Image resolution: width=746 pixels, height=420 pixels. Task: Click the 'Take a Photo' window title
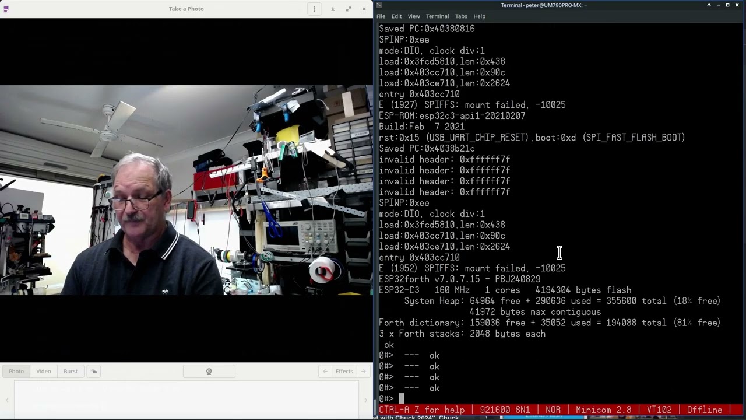click(x=186, y=9)
